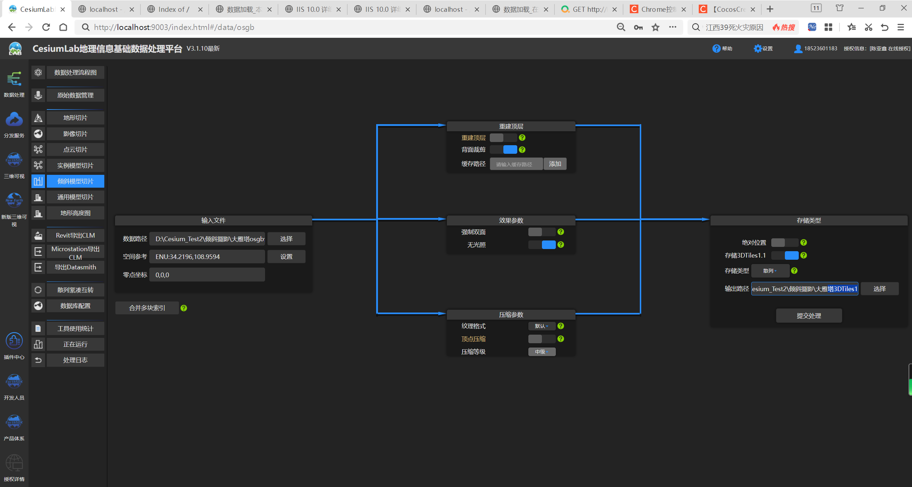This screenshot has height=487, width=912.
Task: Switch to the 'Index of /' browser tab
Action: tap(174, 9)
